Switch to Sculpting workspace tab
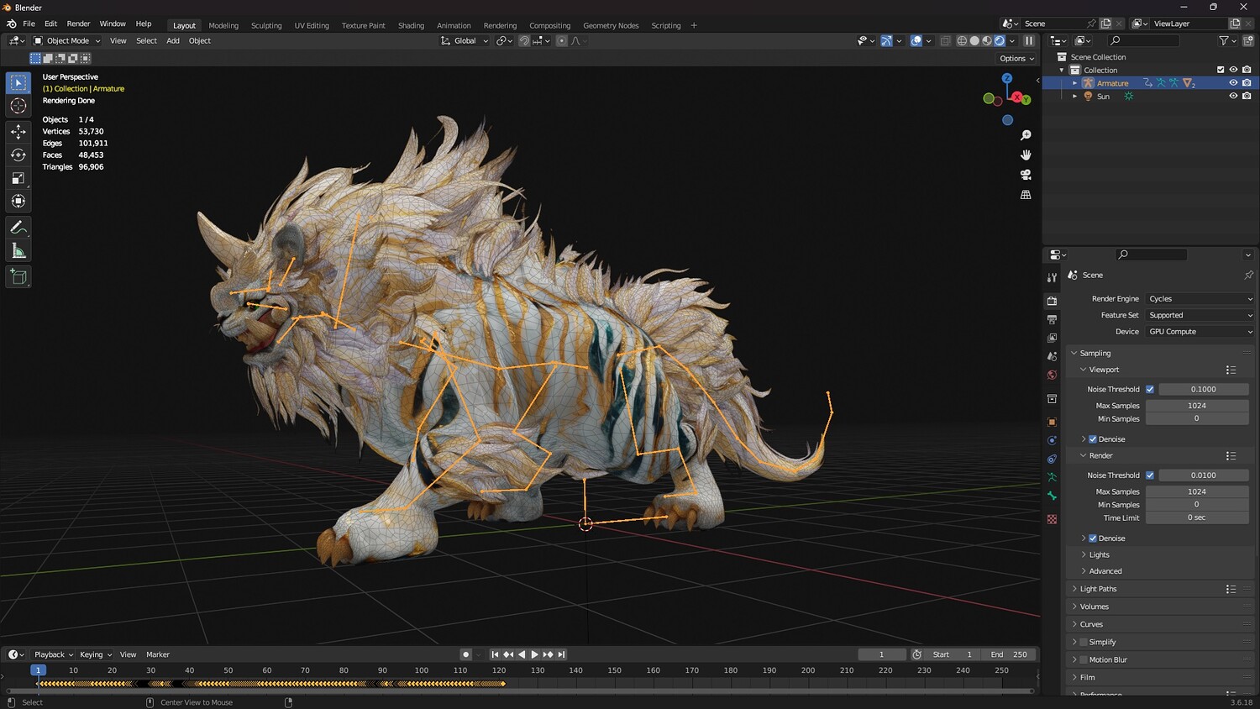The width and height of the screenshot is (1260, 709). click(266, 25)
